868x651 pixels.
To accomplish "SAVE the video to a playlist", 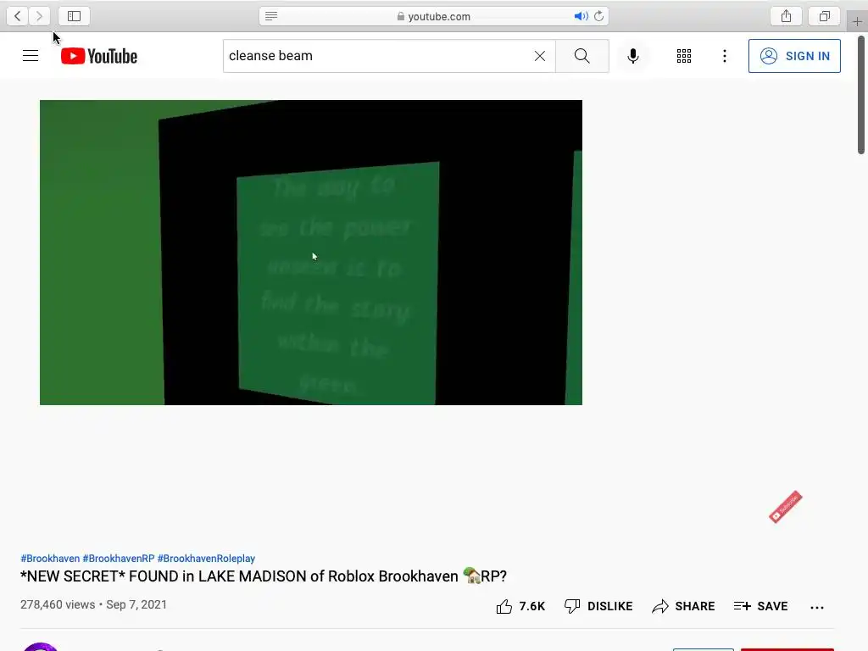I will pos(760,607).
